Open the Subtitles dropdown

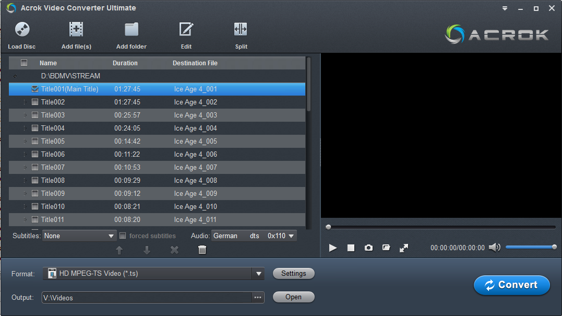coord(79,236)
